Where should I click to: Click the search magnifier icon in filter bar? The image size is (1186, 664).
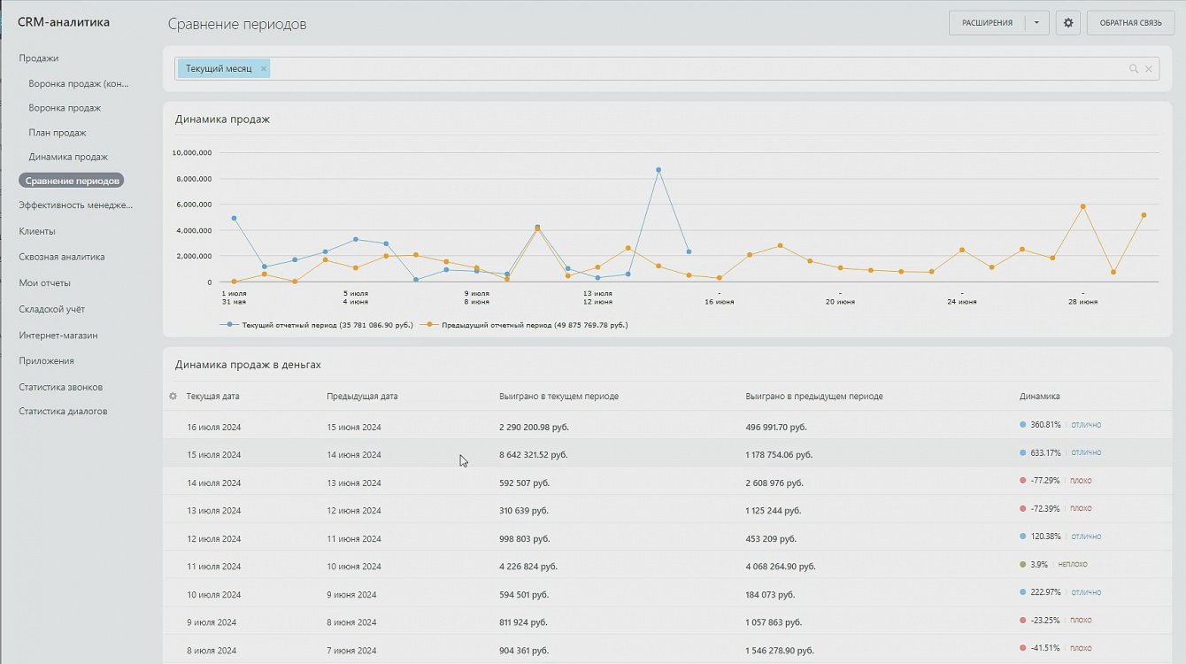tap(1133, 69)
